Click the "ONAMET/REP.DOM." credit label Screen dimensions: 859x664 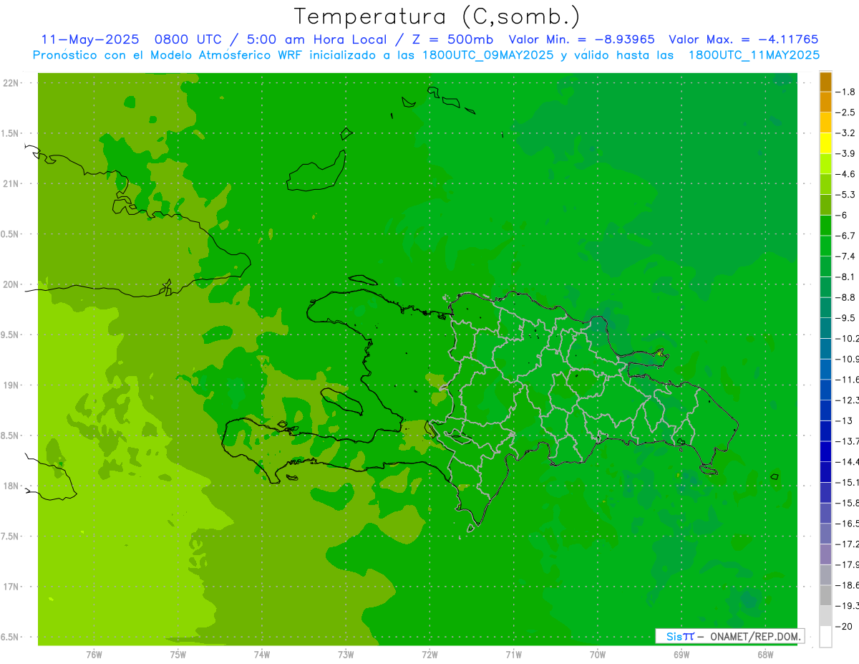tap(755, 636)
